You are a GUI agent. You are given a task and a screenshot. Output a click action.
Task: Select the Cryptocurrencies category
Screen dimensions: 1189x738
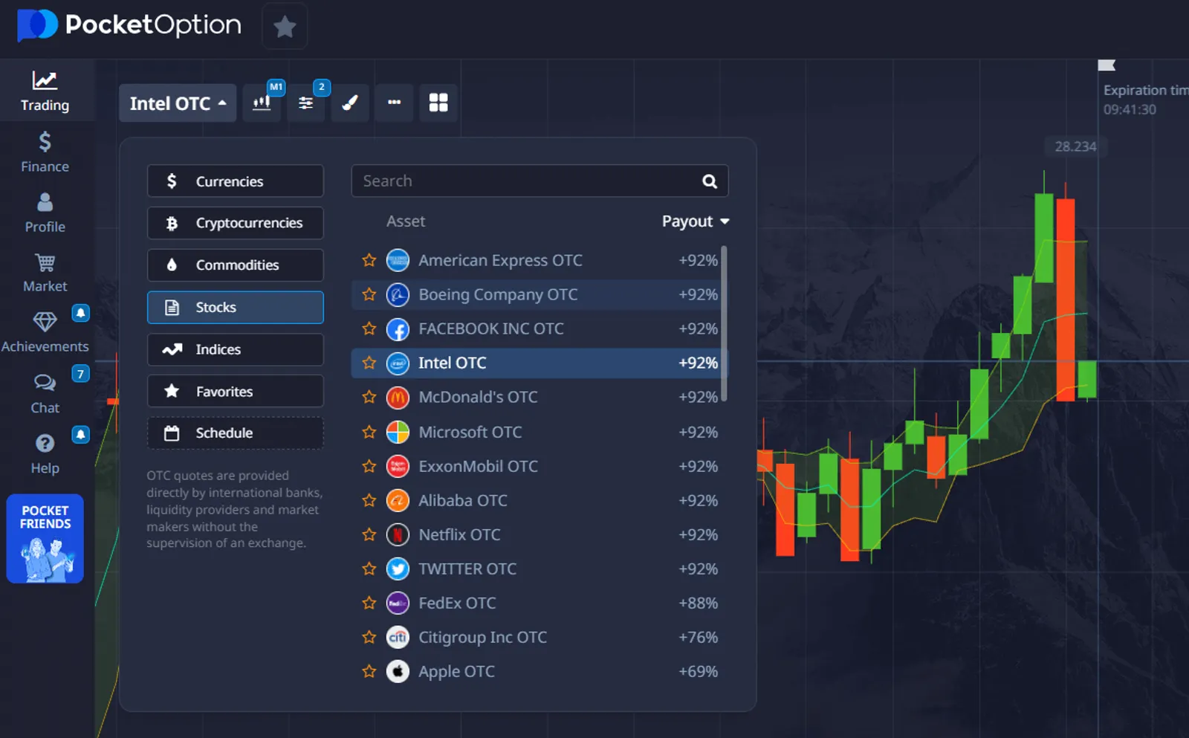coord(235,223)
